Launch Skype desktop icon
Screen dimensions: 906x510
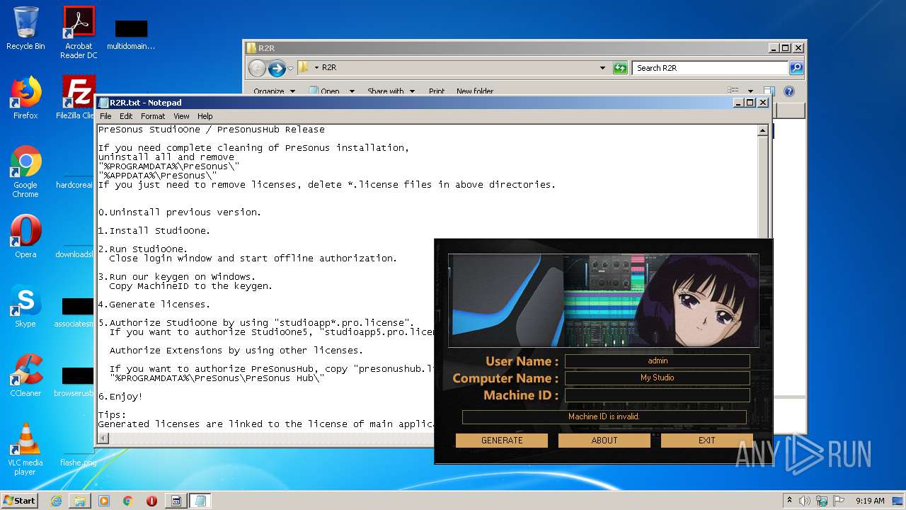coord(25,306)
